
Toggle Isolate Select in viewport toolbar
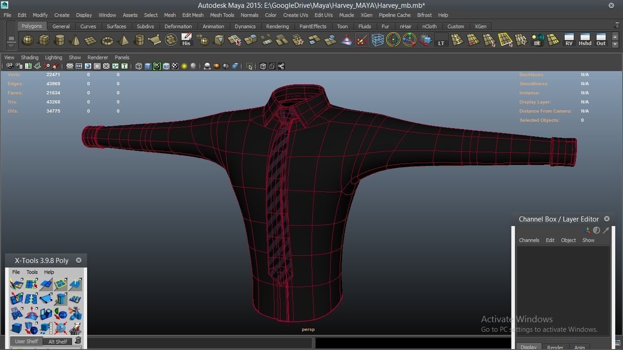pos(249,67)
